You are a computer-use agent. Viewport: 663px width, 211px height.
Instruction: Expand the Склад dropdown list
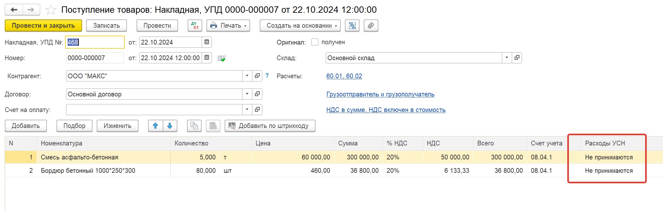pos(507,58)
